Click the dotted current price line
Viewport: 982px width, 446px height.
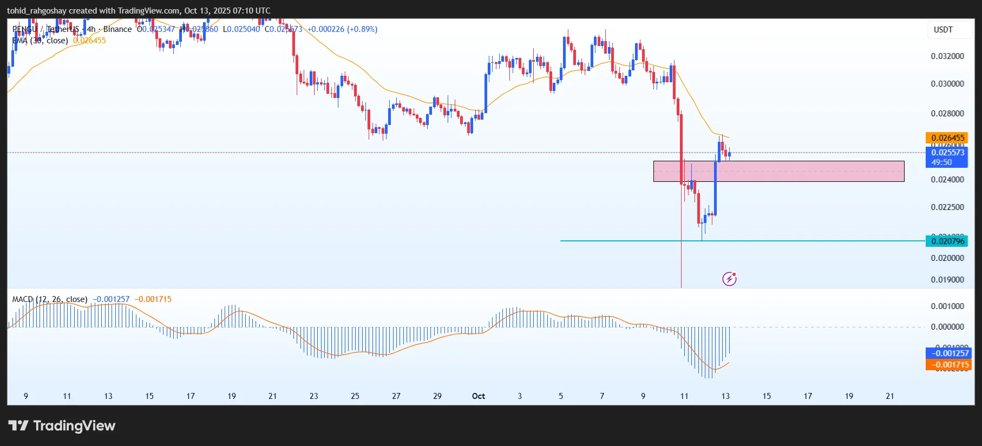click(x=325, y=153)
